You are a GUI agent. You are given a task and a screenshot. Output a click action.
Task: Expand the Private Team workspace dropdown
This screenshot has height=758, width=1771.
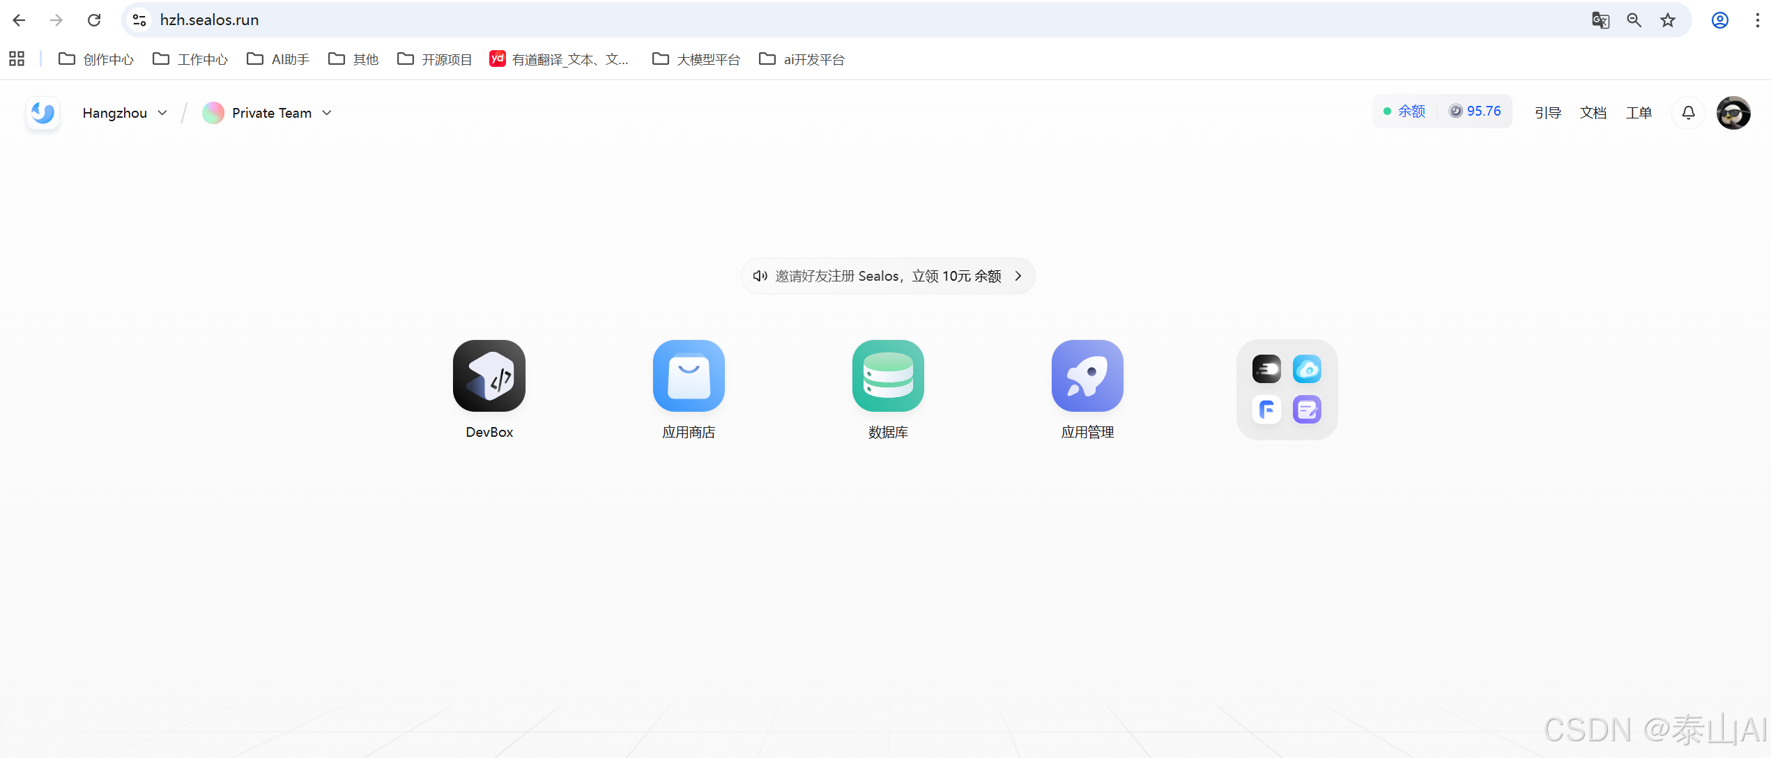click(x=267, y=113)
